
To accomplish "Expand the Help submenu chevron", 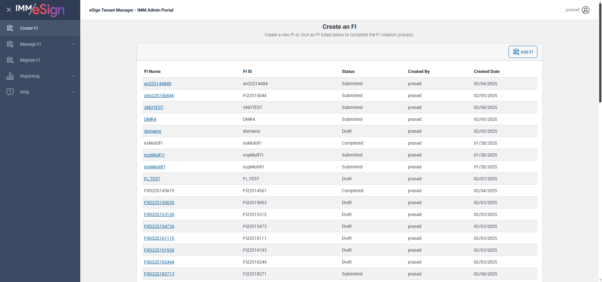I will pyautogui.click(x=73, y=92).
